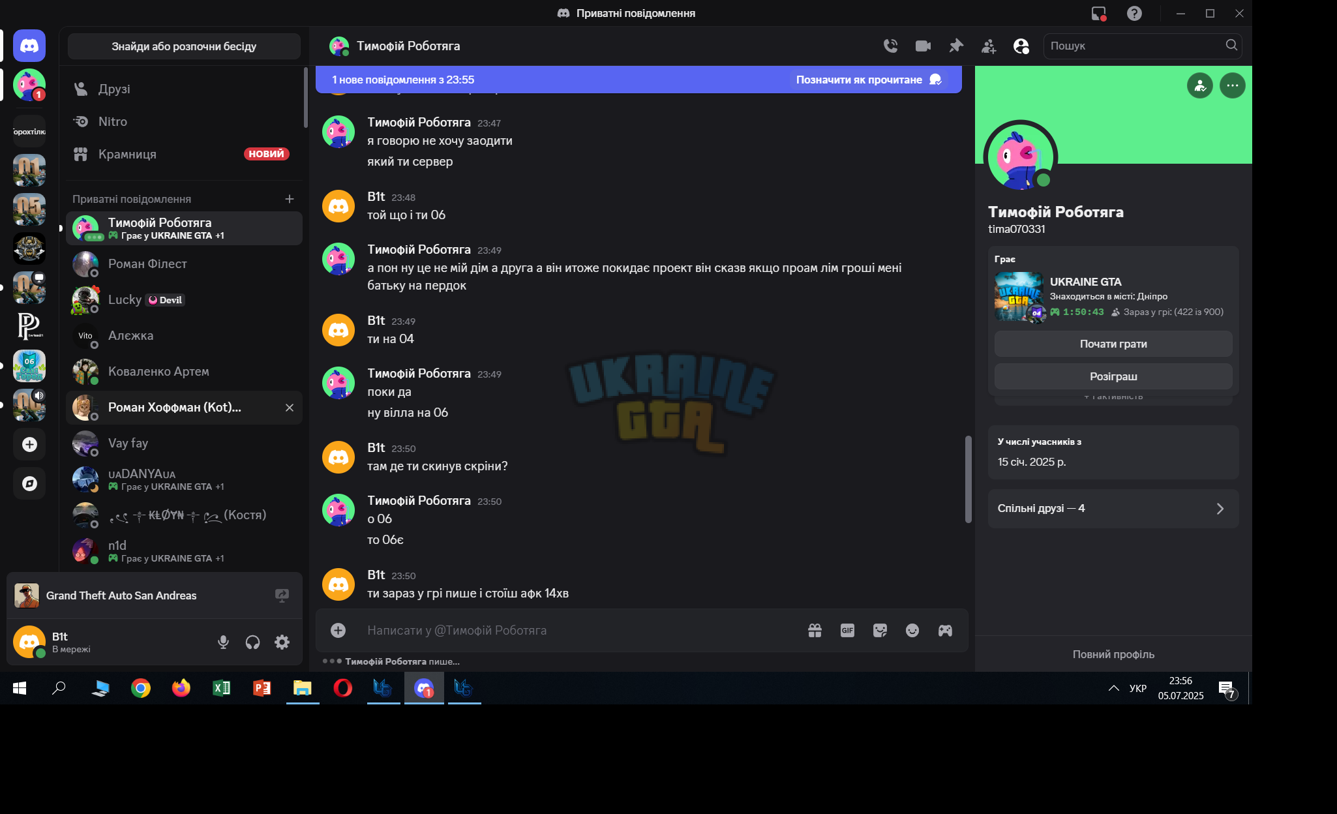Open the gift icon in the message bar
Image resolution: width=1337 pixels, height=814 pixels.
click(815, 630)
